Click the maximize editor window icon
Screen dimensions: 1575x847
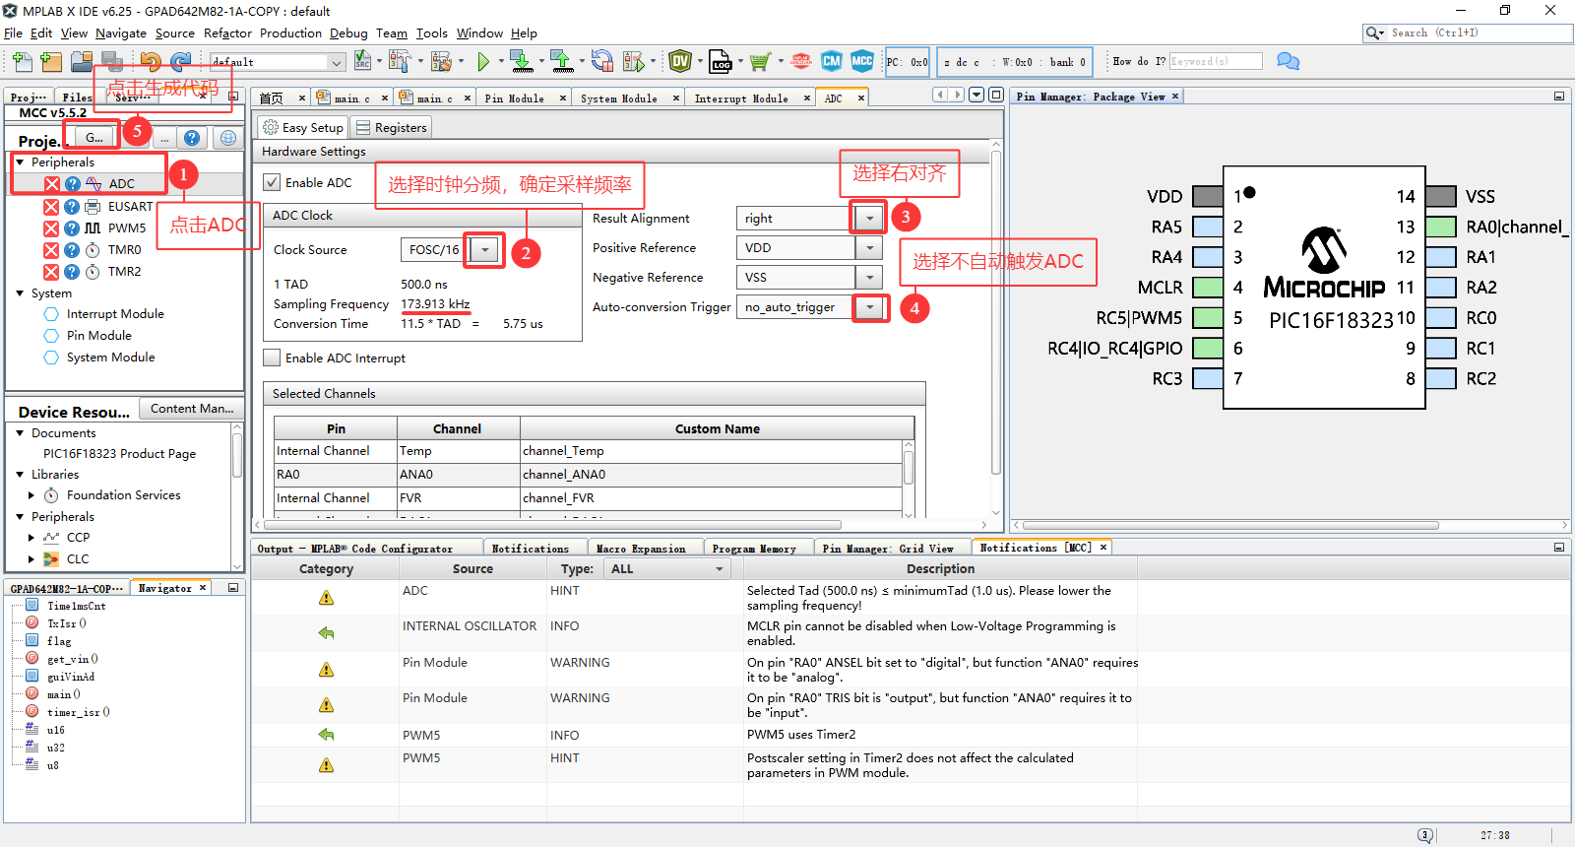tap(996, 95)
